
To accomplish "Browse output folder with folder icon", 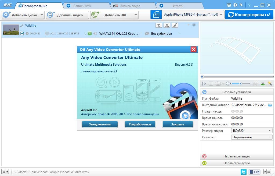I will 270,105.
